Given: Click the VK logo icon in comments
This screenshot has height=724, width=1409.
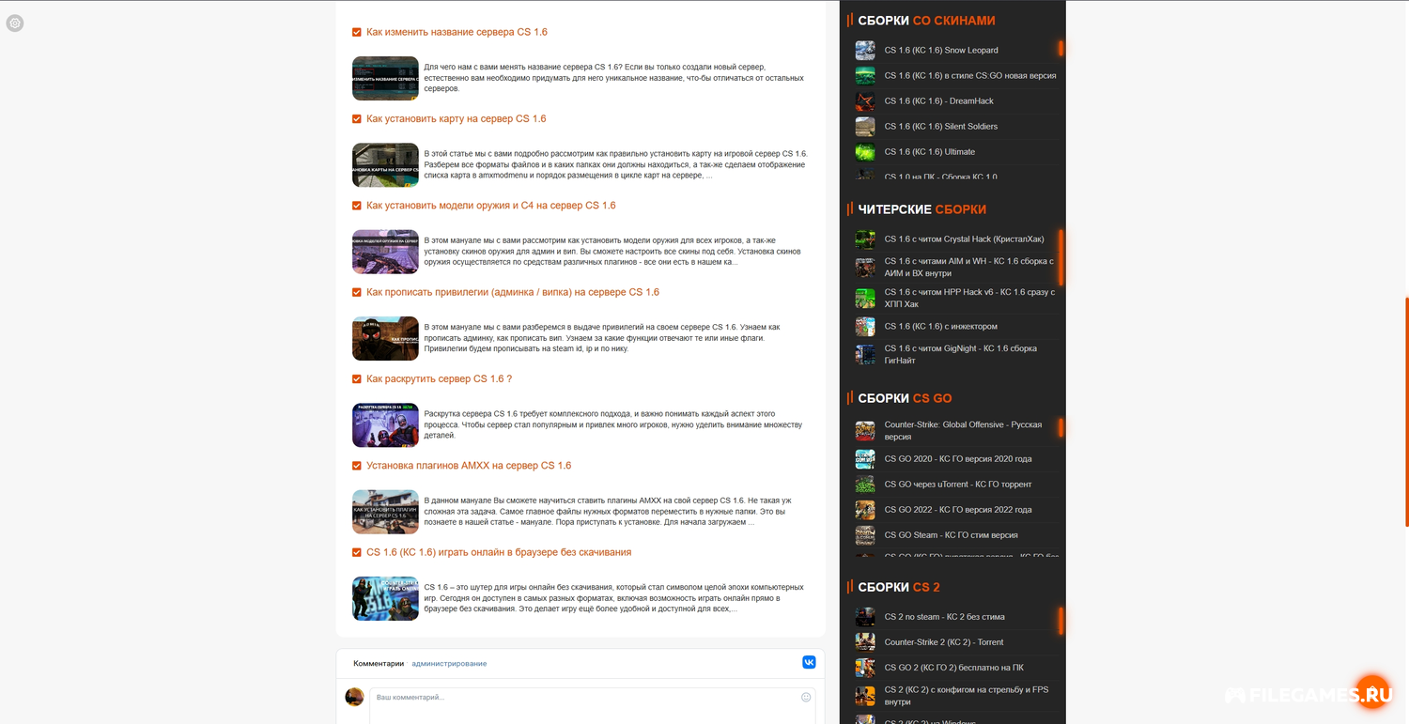Looking at the screenshot, I should coord(809,662).
